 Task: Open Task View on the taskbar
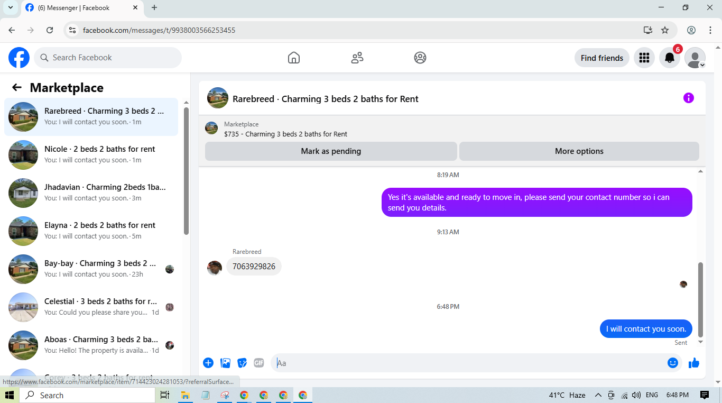click(165, 395)
